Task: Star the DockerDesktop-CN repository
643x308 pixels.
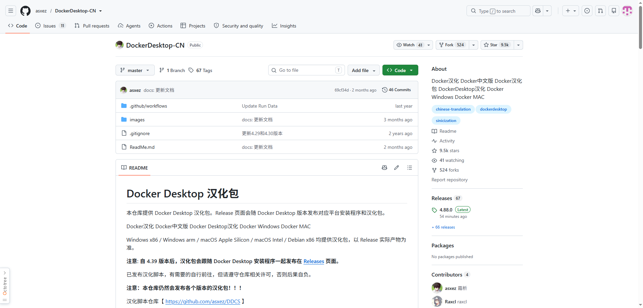Action: tap(497, 45)
